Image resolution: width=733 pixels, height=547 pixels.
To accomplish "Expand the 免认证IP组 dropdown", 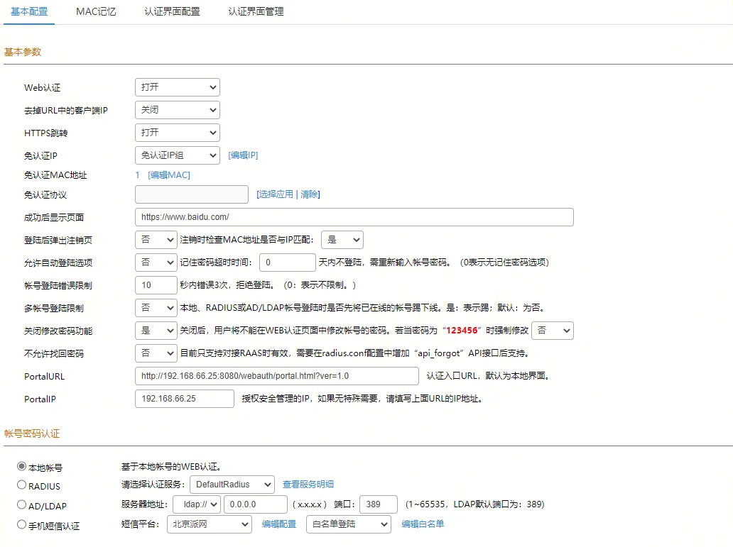I will (x=177, y=155).
